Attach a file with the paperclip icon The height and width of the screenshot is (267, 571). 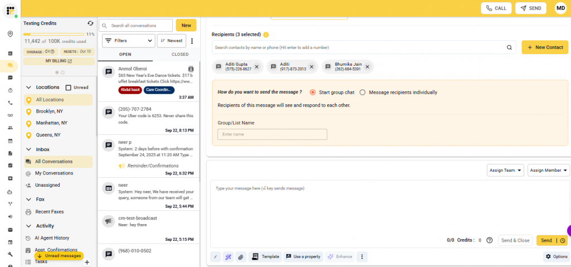240,257
